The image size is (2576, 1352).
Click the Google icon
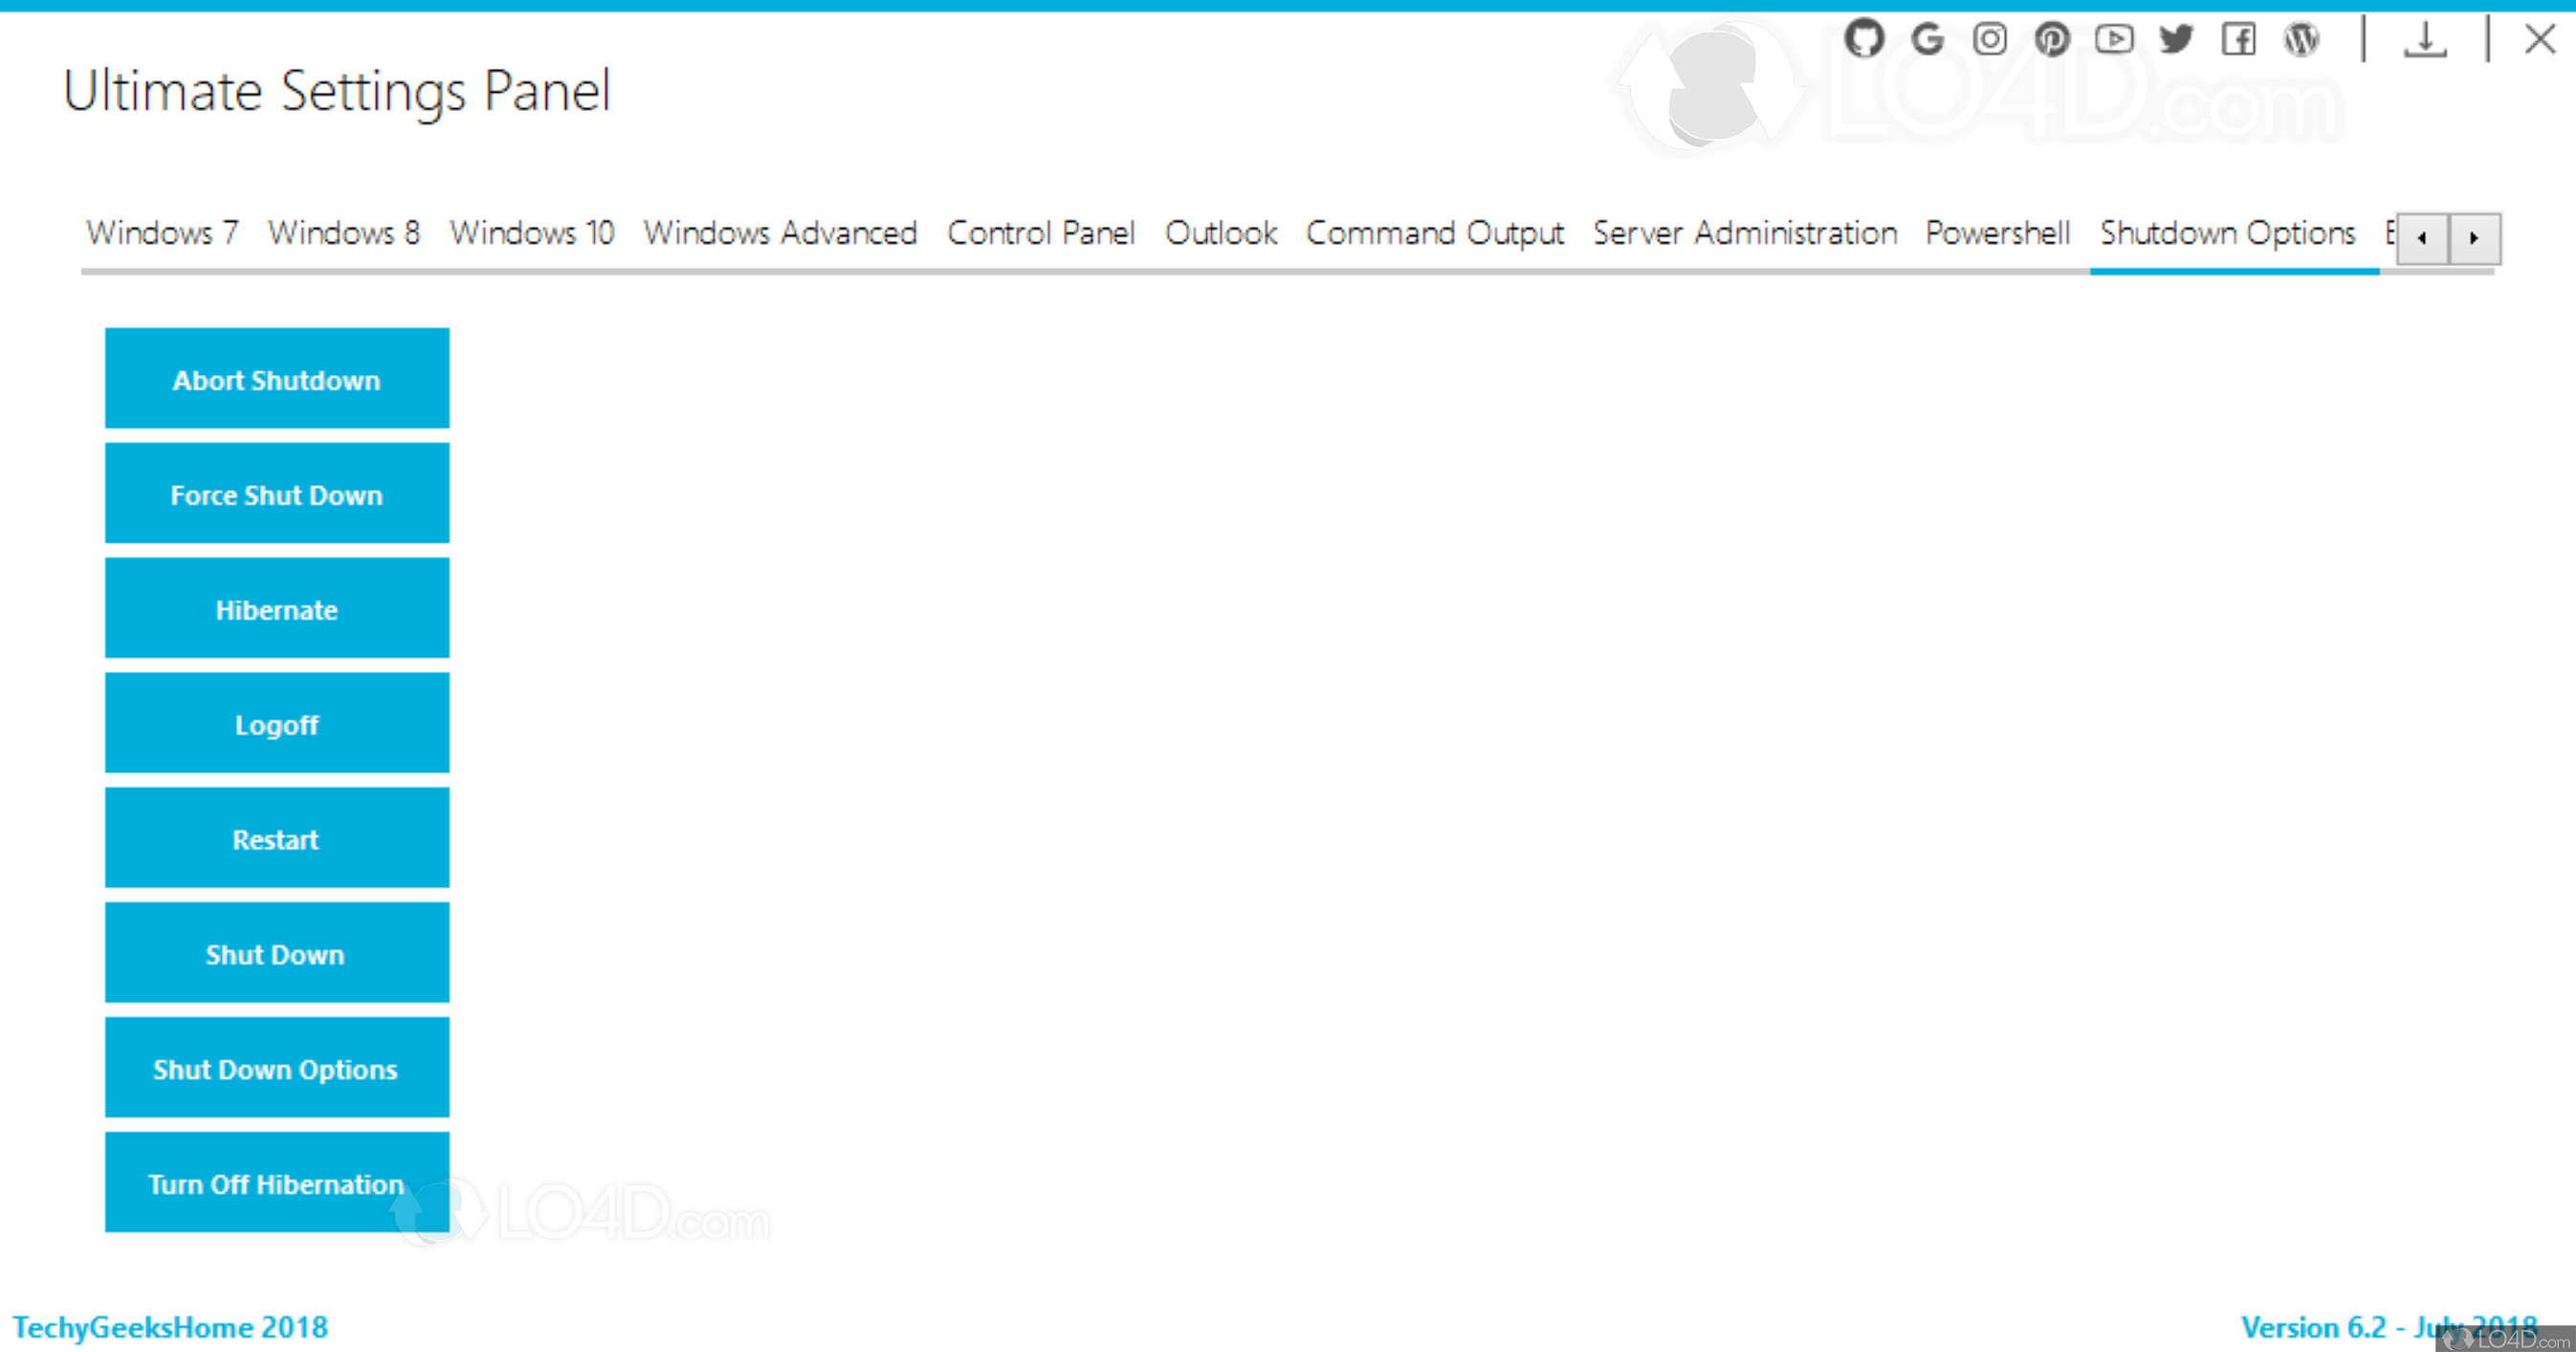pos(1927,39)
